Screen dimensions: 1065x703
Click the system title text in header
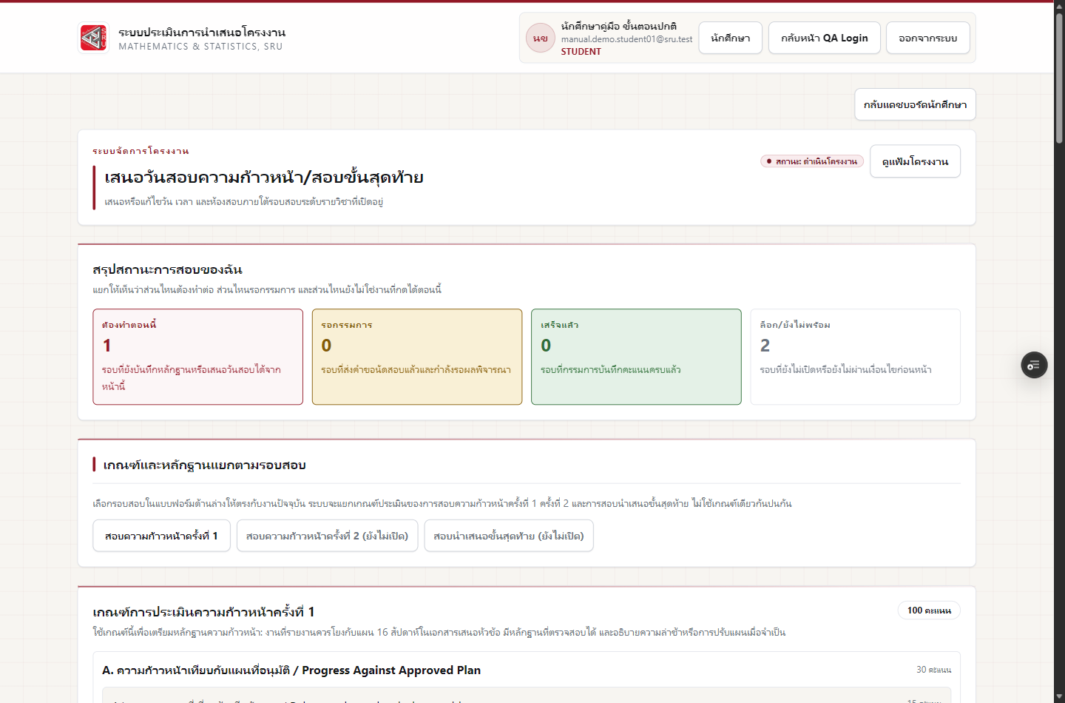click(x=202, y=33)
